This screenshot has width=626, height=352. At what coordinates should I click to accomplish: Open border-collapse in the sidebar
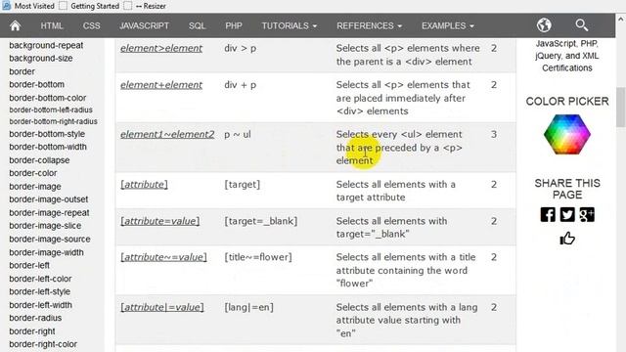pyautogui.click(x=39, y=160)
